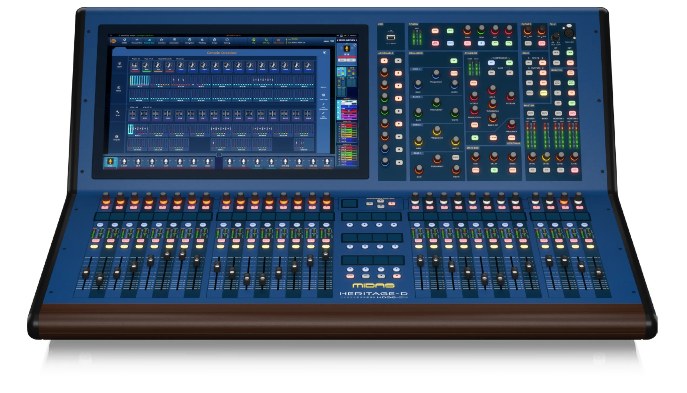Screen dimensions: 687x393
Task: Open Channel View from the touchscreen toolbar
Action: (137, 41)
